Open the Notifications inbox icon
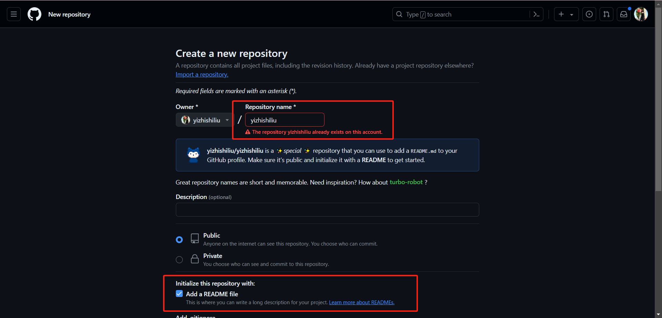The width and height of the screenshot is (662, 318). 624,14
